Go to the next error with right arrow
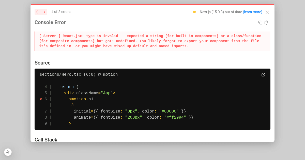The height and width of the screenshot is (160, 305). (44, 12)
